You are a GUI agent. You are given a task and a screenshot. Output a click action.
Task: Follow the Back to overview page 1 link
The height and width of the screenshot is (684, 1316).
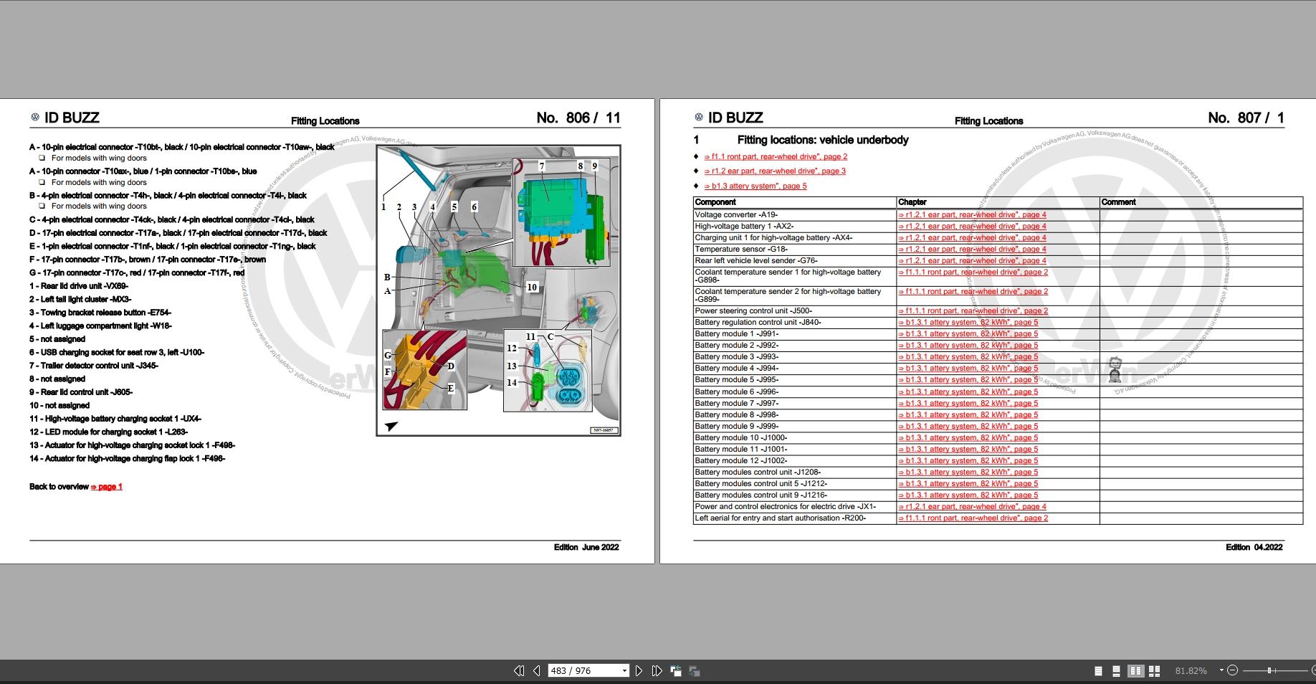(106, 486)
